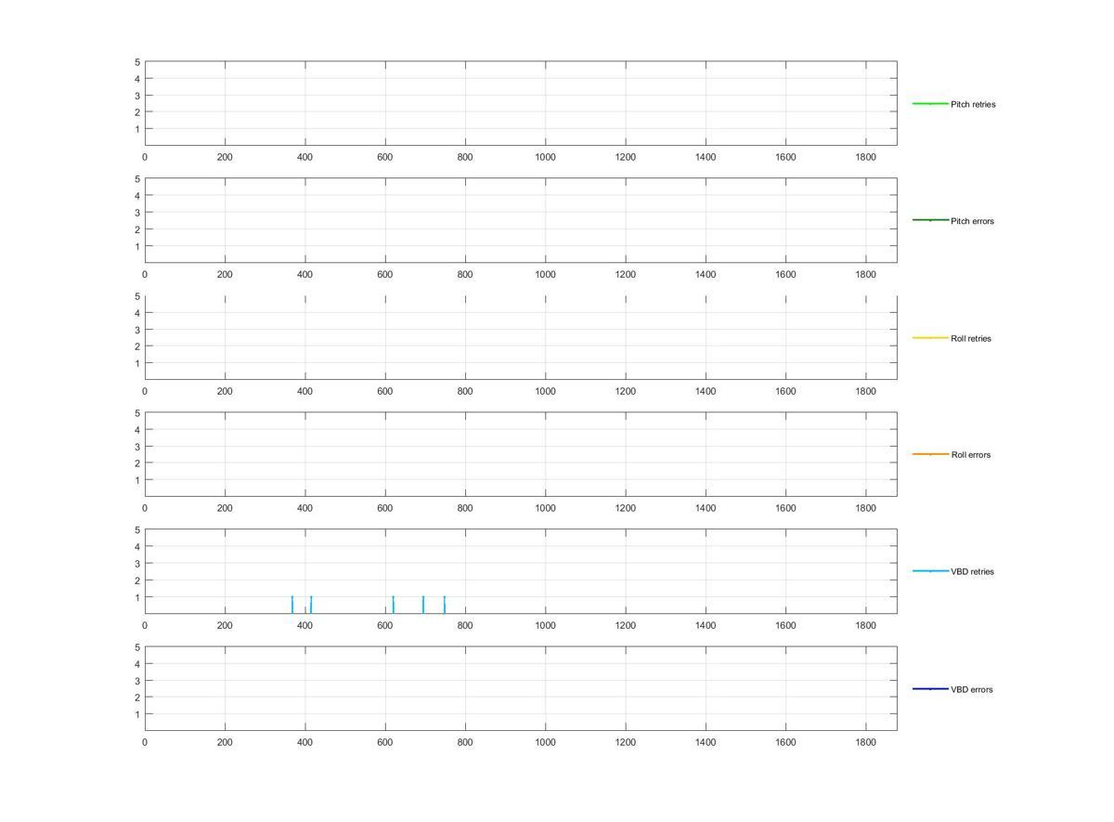Click y-axis value 5 on Pitch retries plot
Image resolution: width=1114 pixels, height=822 pixels.
(137, 62)
